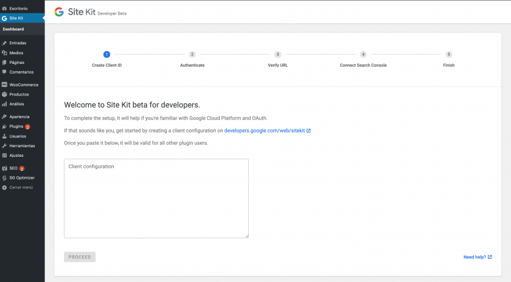Click the WooCommerce icon in sidebar

click(x=4, y=85)
